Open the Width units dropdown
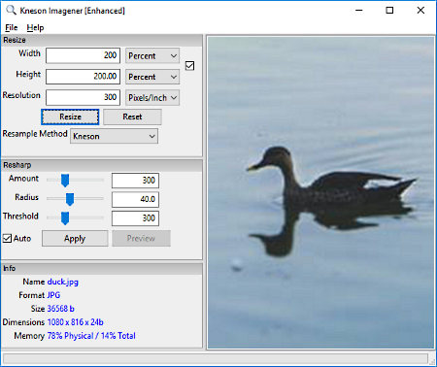 tap(152, 56)
